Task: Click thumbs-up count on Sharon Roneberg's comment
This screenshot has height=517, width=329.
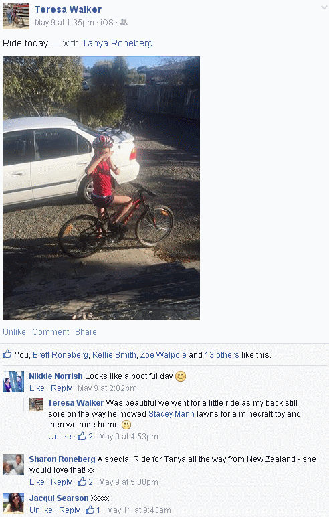Action: (x=86, y=482)
